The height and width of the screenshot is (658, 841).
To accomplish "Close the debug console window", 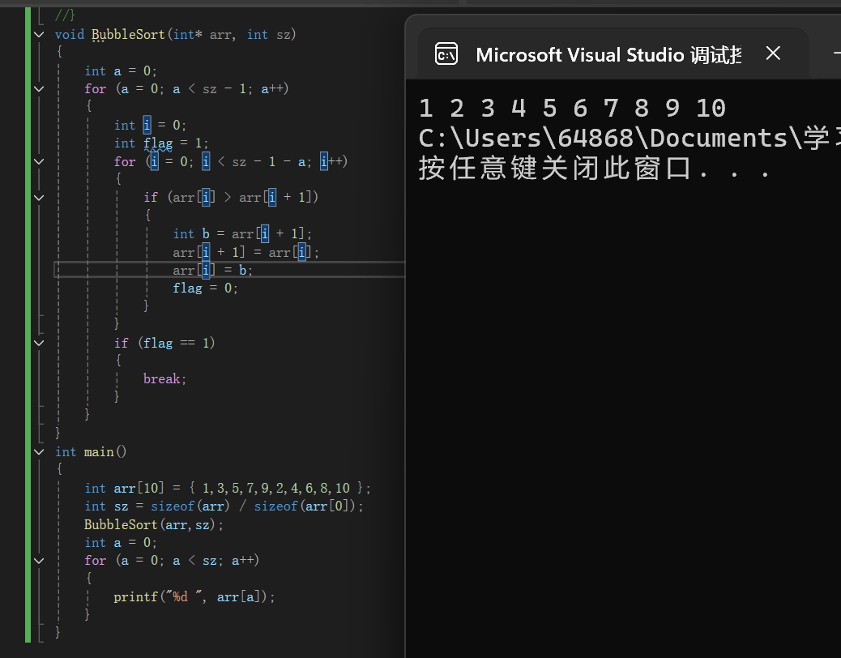I will coord(773,53).
